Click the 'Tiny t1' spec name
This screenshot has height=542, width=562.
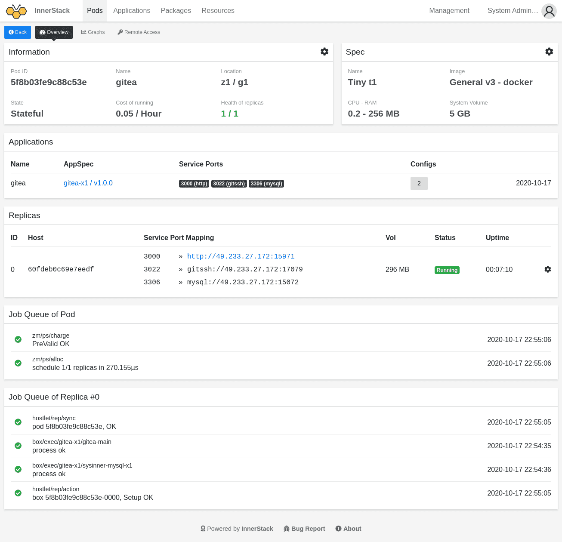coord(362,82)
